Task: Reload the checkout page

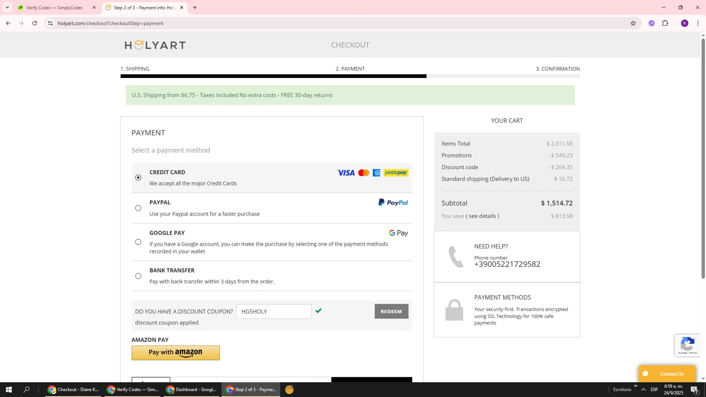Action: (34, 23)
